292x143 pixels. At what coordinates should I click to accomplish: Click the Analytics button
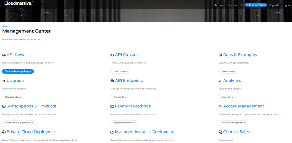227,97
